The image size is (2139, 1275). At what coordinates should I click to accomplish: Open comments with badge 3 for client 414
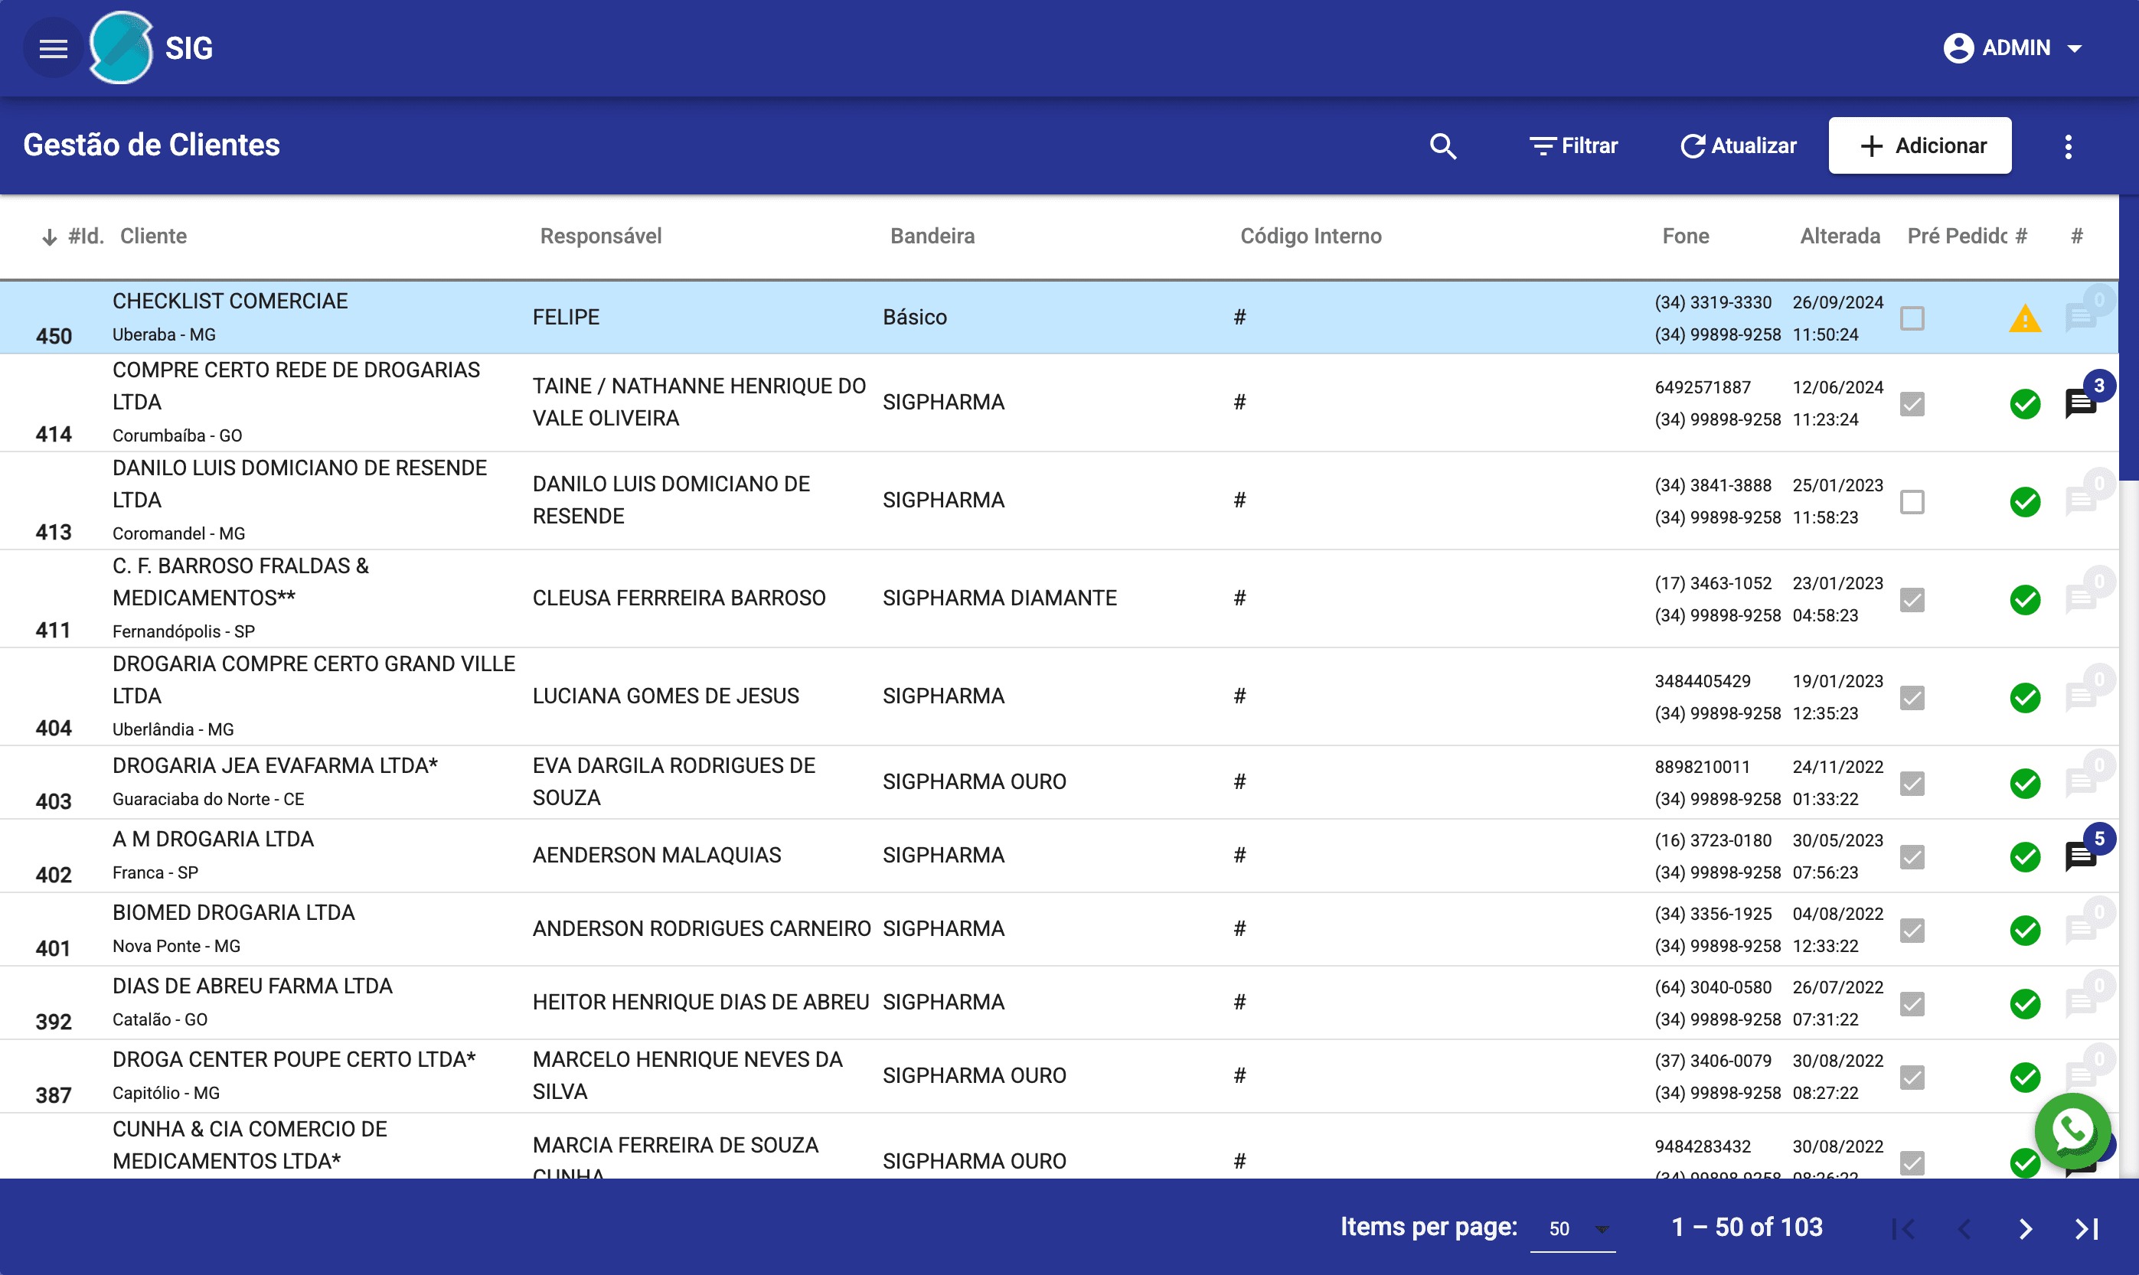2081,402
